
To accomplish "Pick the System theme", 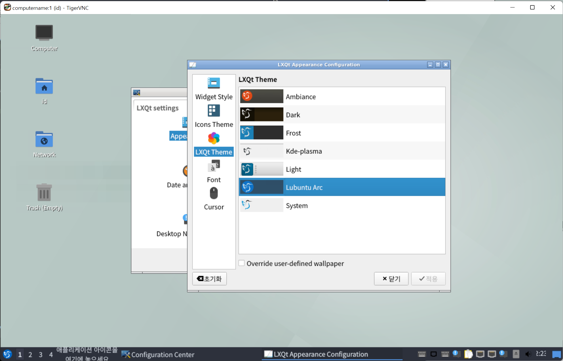I will point(342,205).
